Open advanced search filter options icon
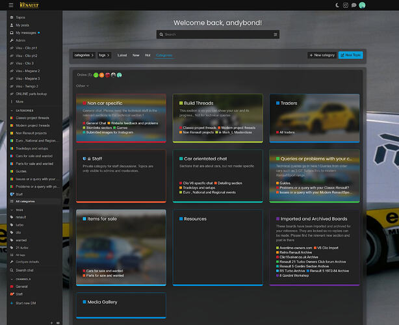This screenshot has width=399, height=325. click(x=276, y=34)
